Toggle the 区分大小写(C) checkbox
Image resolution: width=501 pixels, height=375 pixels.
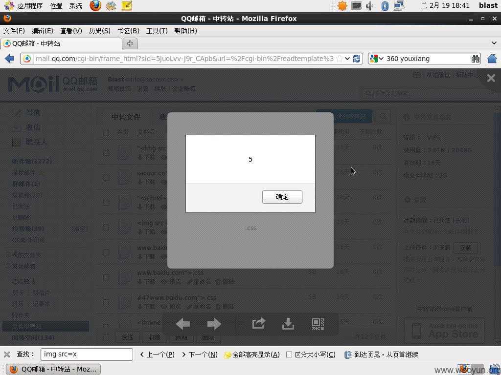tap(289, 354)
